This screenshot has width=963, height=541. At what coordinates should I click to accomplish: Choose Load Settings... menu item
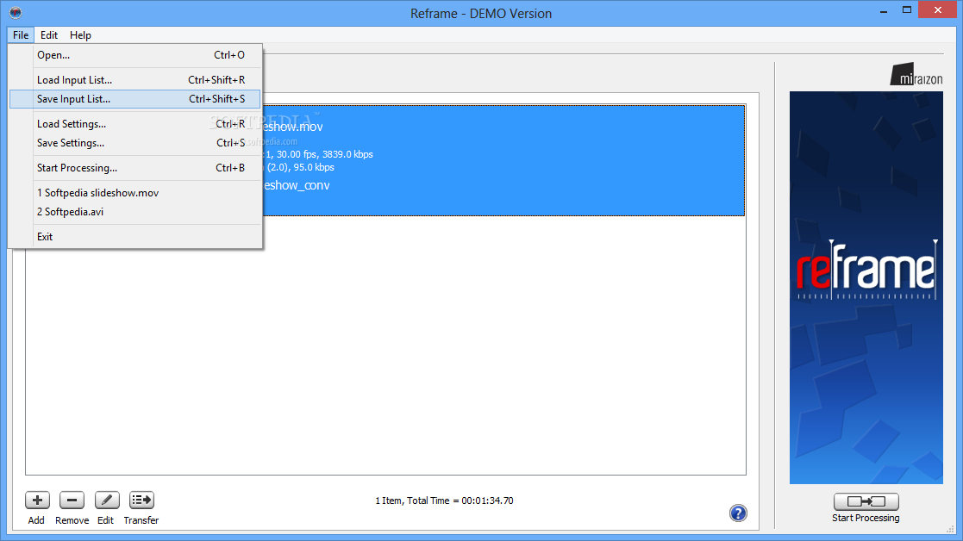coord(135,124)
